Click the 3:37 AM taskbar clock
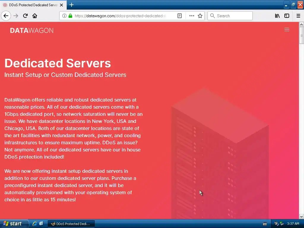 click(x=293, y=224)
